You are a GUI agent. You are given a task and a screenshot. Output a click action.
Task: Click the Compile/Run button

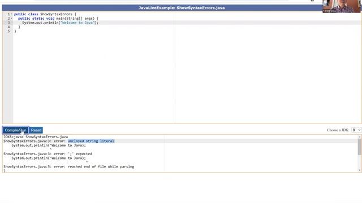16,130
